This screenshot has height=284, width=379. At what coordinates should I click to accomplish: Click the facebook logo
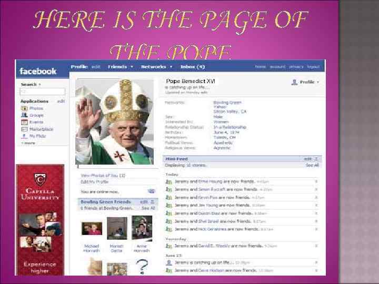point(38,71)
